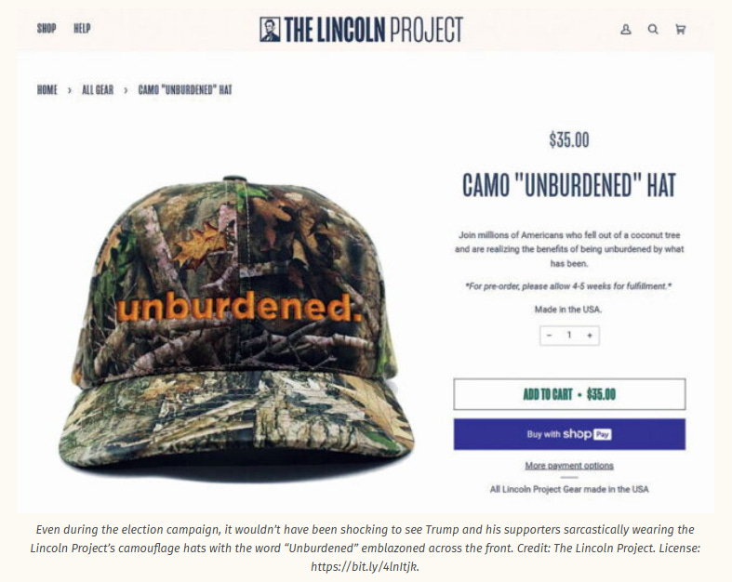The height and width of the screenshot is (582, 732).
Task: Go to Home breadcrumb
Action: coord(47,89)
